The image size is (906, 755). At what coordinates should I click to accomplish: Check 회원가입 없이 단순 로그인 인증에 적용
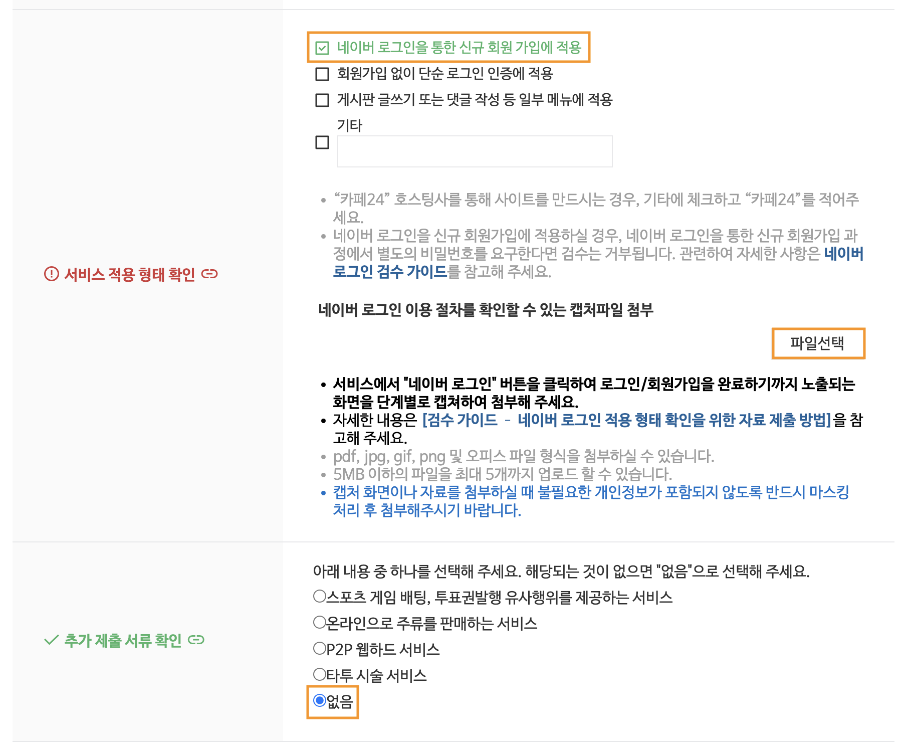(322, 74)
